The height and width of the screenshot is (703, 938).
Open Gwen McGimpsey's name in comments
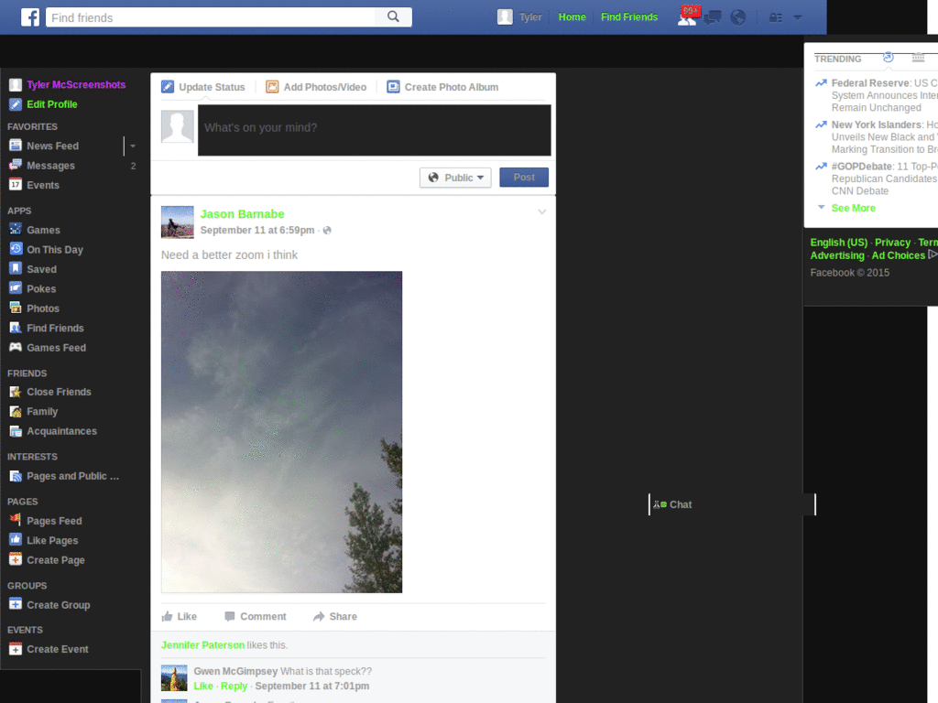tap(235, 671)
